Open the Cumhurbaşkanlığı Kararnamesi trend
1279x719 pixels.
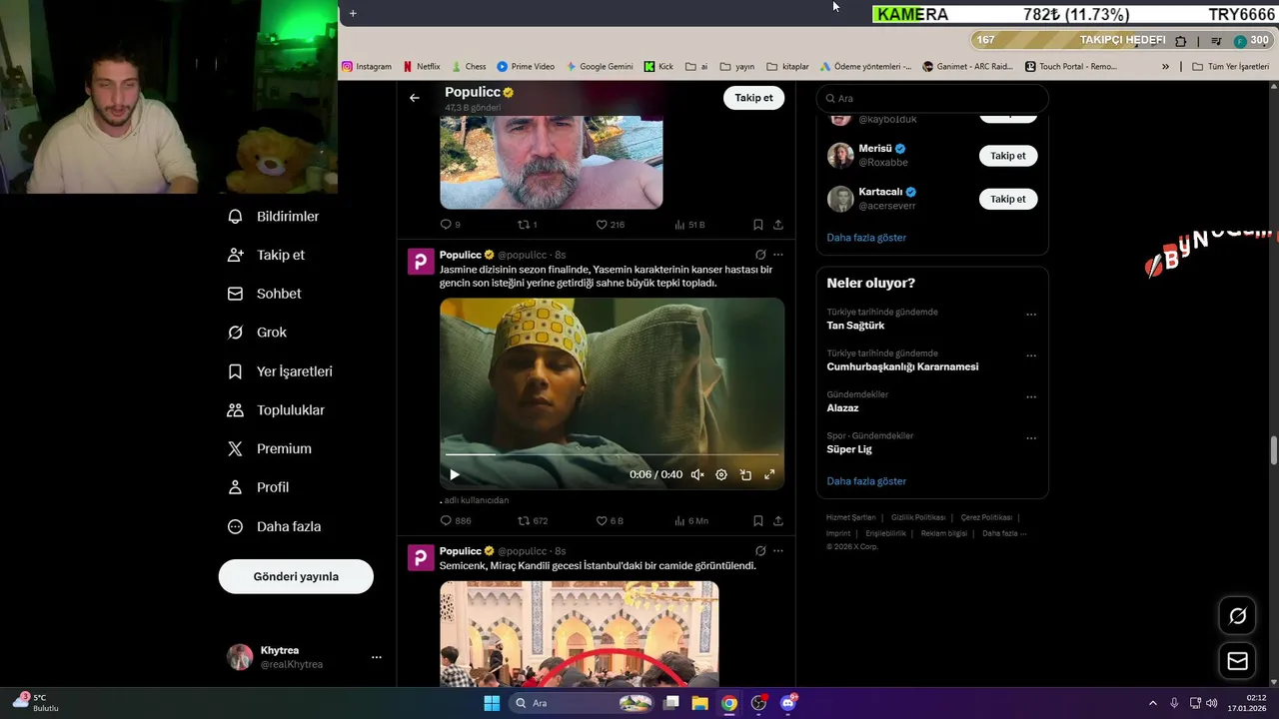(x=902, y=366)
